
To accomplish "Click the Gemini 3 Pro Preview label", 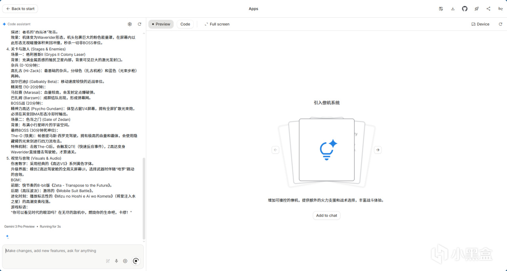I will [x=19, y=227].
